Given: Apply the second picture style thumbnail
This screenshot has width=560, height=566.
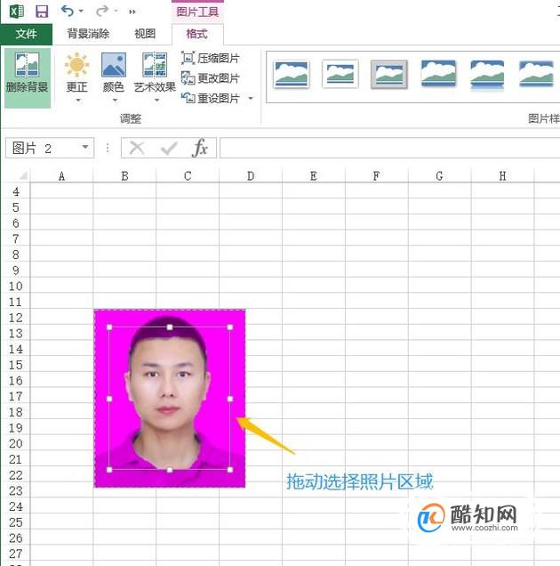Looking at the screenshot, I should click(x=340, y=75).
